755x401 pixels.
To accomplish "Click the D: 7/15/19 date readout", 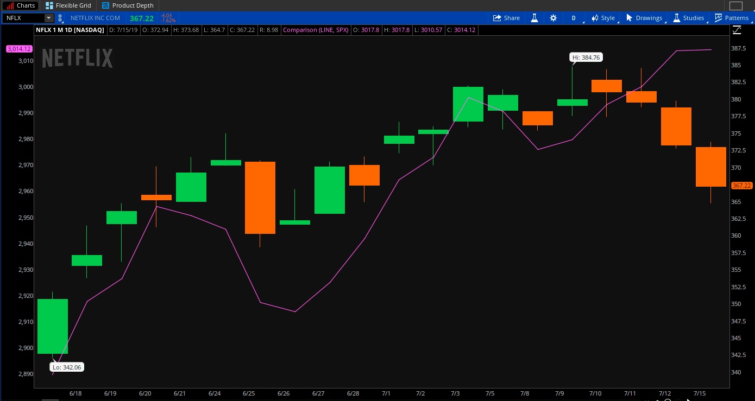I will pyautogui.click(x=123, y=30).
